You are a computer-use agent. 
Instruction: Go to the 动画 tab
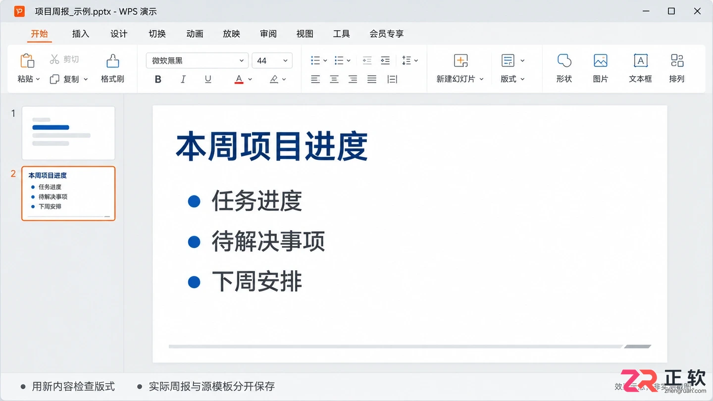click(195, 34)
